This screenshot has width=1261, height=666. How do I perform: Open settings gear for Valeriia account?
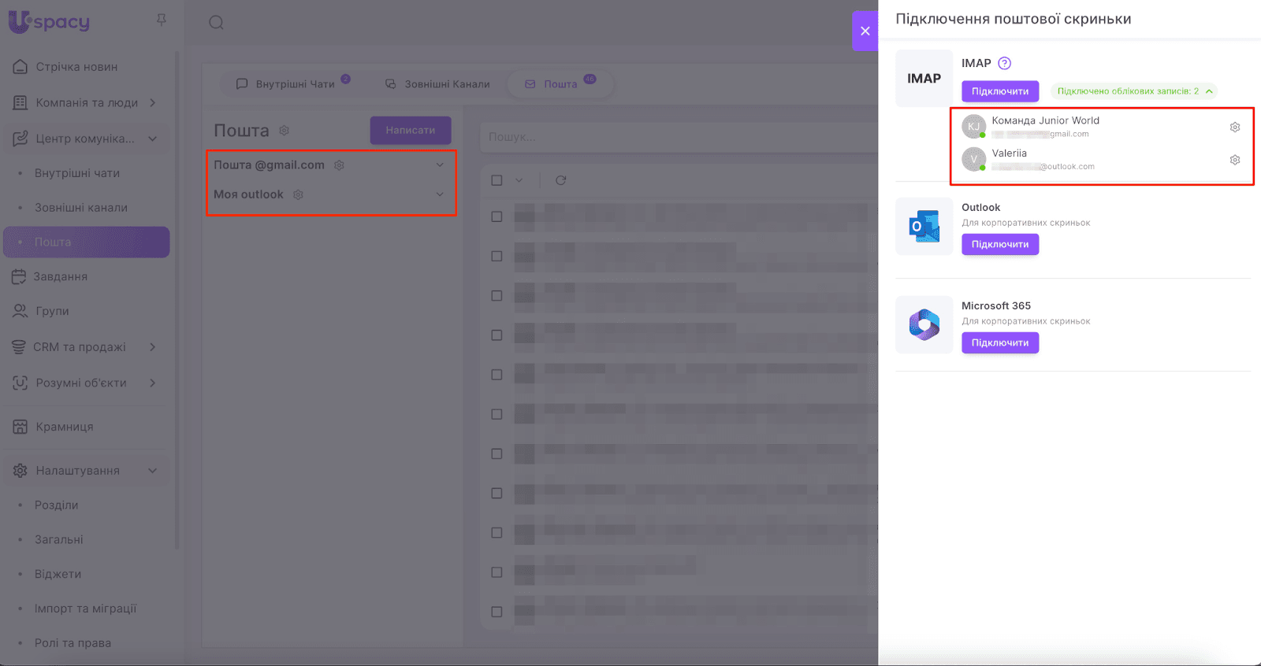(1235, 160)
